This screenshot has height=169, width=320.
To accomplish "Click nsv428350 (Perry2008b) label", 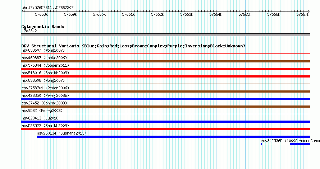I will click(x=45, y=95).
